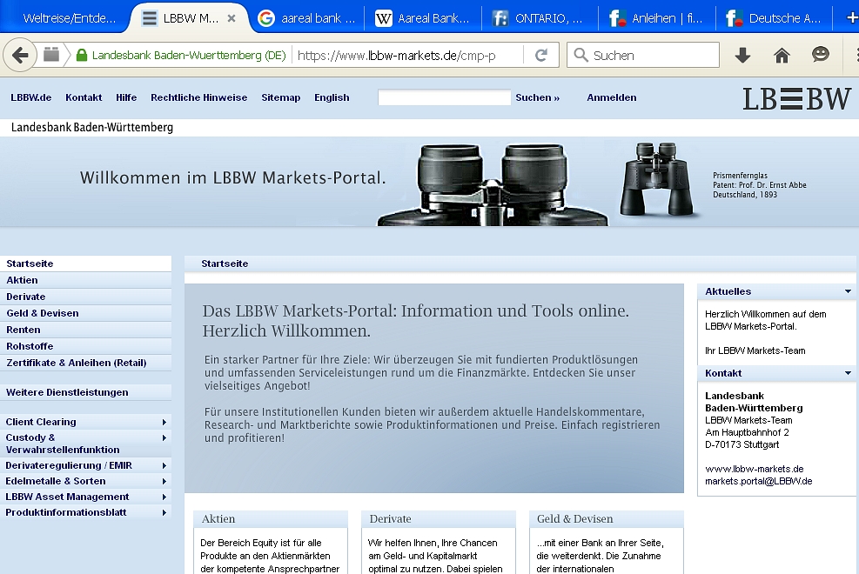Image resolution: width=859 pixels, height=574 pixels.
Task: Expand Derivateregulierung / EMIR submenu arrow
Action: click(x=164, y=465)
